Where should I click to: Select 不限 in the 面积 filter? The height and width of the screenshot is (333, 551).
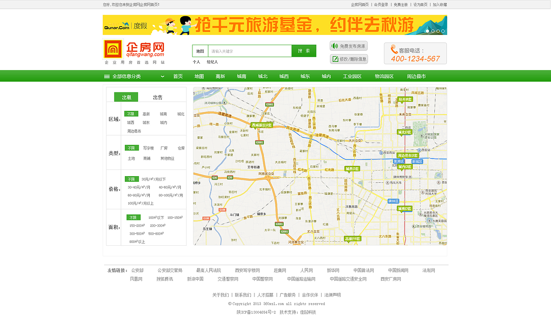pyautogui.click(x=133, y=217)
